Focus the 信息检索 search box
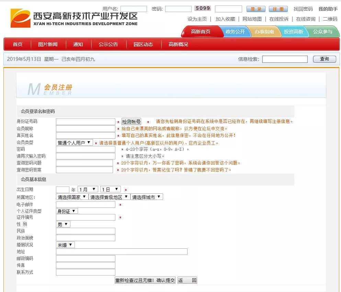 (x=285, y=59)
